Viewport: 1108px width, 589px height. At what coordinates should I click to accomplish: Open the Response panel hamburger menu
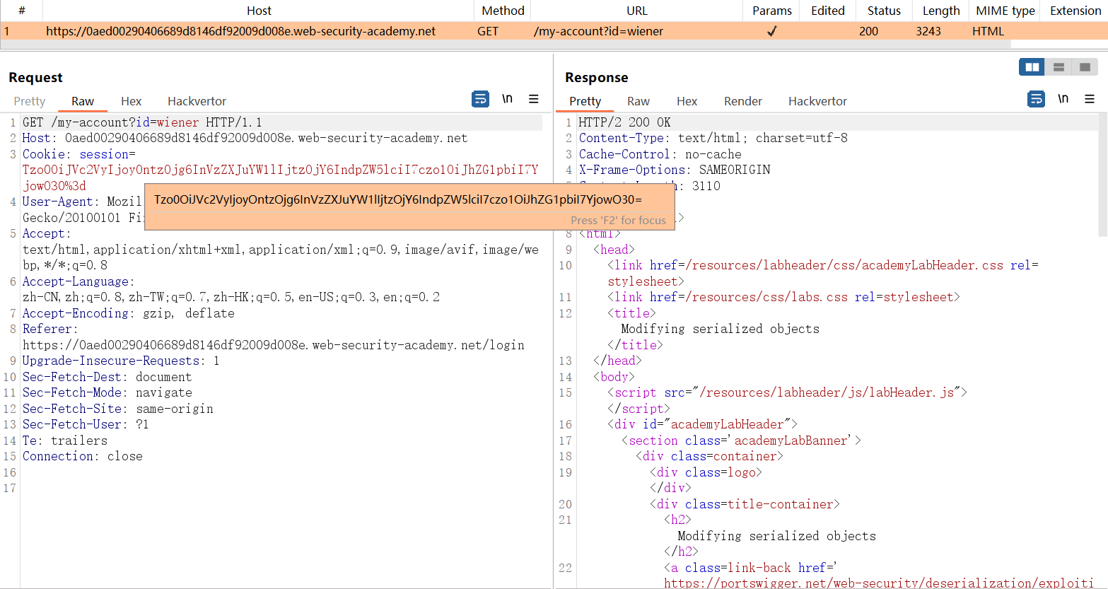1090,100
